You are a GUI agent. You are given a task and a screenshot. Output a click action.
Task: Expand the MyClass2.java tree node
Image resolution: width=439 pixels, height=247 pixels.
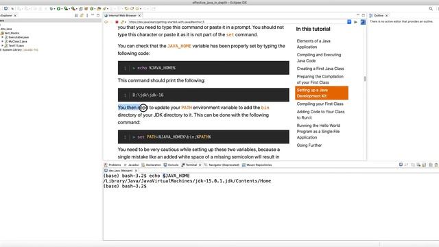(x=3, y=41)
